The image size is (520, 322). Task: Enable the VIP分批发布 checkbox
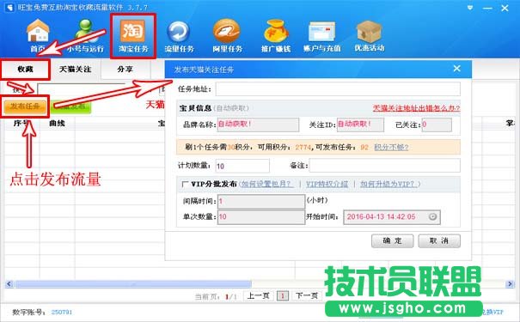point(185,184)
